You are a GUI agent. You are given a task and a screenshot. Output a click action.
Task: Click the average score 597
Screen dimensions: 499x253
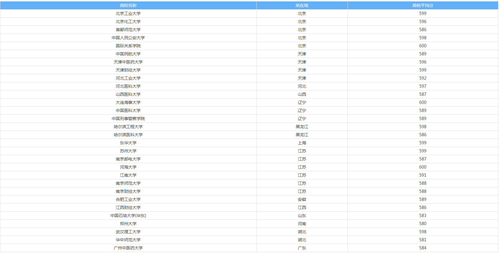point(423,86)
